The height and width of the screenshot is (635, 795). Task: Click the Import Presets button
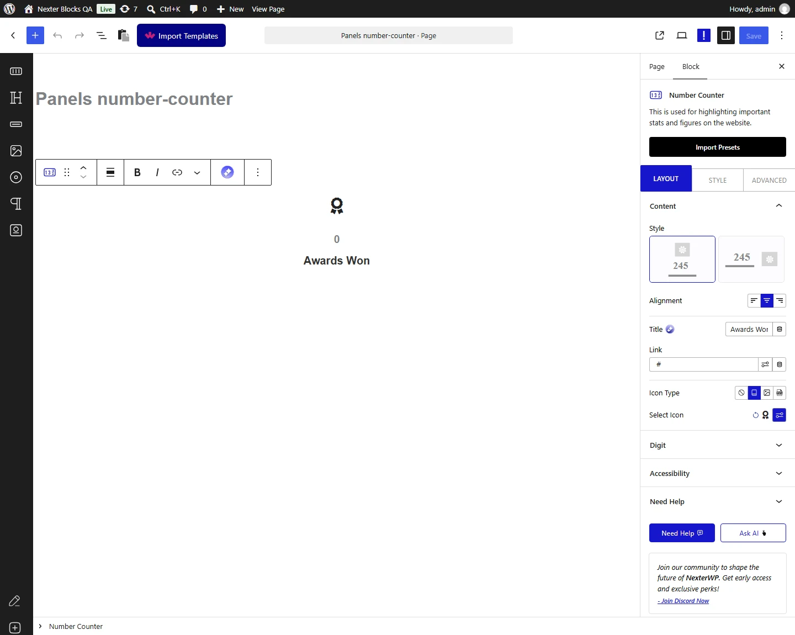718,147
